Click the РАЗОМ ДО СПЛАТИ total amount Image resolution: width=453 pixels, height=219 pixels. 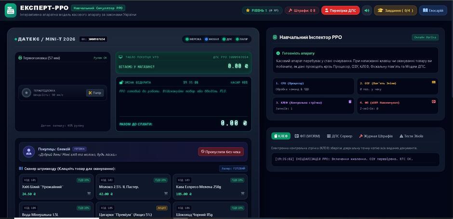234,123
